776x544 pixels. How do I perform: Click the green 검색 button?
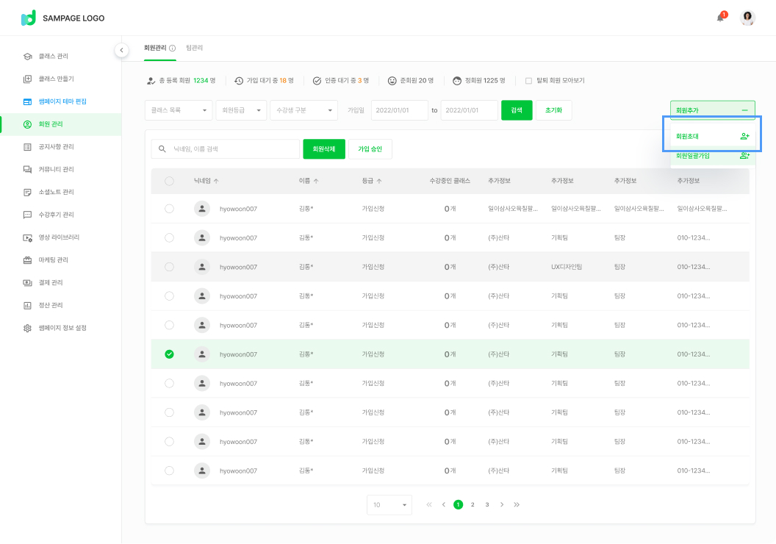pyautogui.click(x=517, y=110)
